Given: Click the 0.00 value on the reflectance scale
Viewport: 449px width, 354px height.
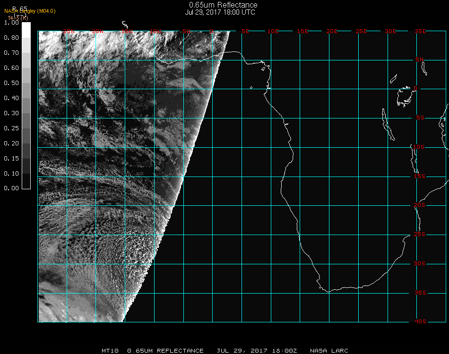Looking at the screenshot, I should point(11,188).
